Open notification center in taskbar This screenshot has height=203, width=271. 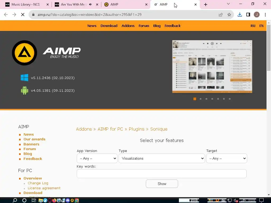261,200
